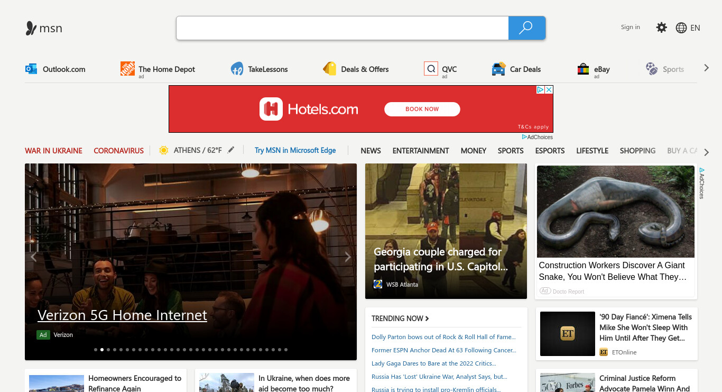Click the green Ad badge beside Verizon
This screenshot has height=392, width=722.
43,335
